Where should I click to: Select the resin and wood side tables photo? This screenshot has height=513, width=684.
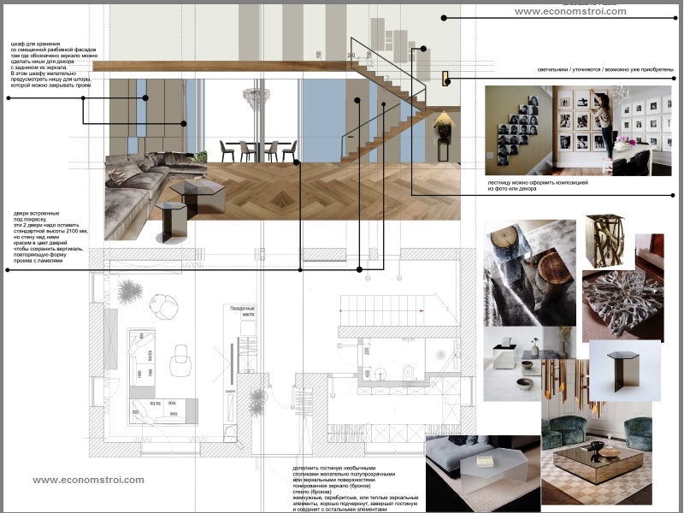pos(529,273)
